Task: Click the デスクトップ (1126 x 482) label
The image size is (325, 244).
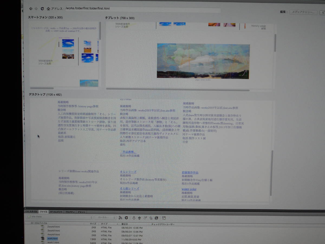Action: pyautogui.click(x=45, y=95)
